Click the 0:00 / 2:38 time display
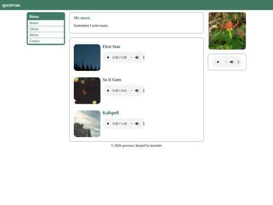This screenshot has width=273, height=205. point(120,57)
